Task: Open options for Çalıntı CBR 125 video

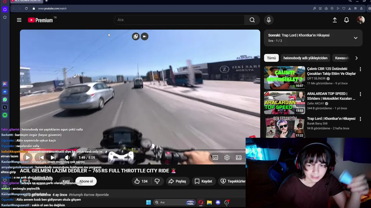Action: 360,69
